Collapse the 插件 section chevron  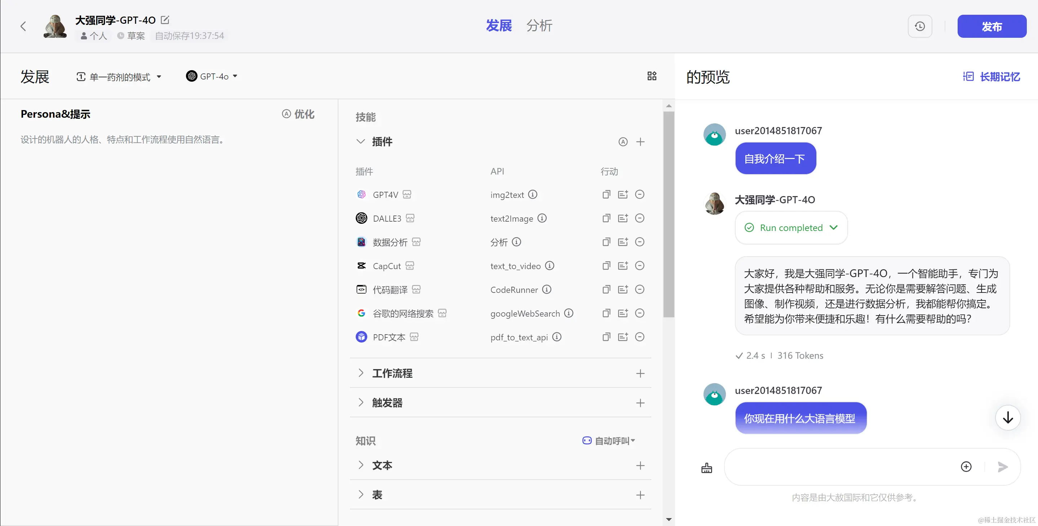coord(361,141)
